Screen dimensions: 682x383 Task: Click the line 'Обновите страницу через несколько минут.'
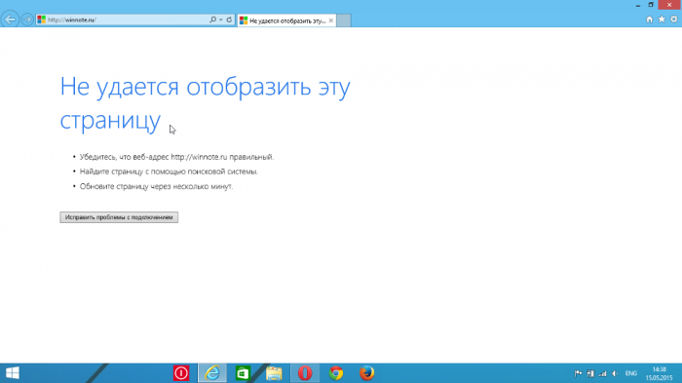coord(156,186)
